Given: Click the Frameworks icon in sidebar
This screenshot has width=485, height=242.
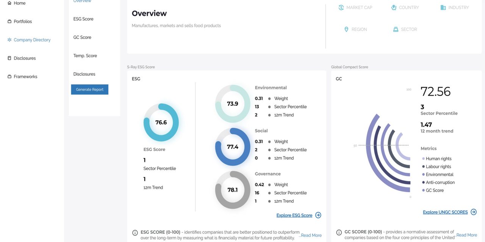Looking at the screenshot, I should click(9, 77).
